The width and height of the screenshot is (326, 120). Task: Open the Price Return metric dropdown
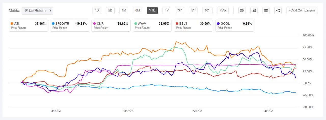38,11
